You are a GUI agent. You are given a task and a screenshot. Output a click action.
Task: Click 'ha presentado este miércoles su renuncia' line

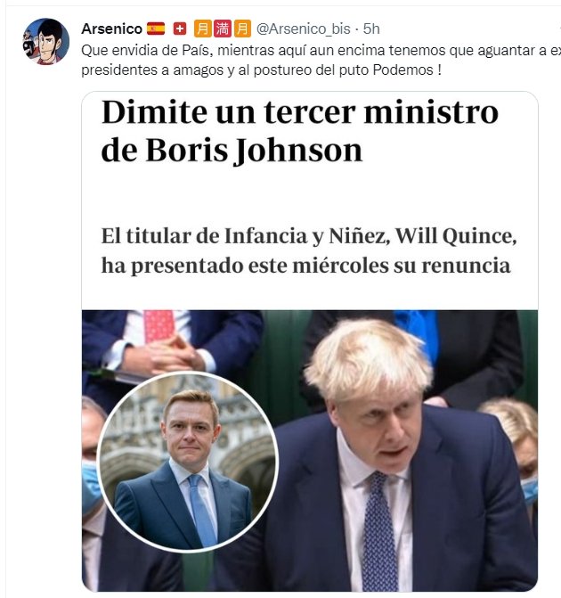click(x=305, y=266)
